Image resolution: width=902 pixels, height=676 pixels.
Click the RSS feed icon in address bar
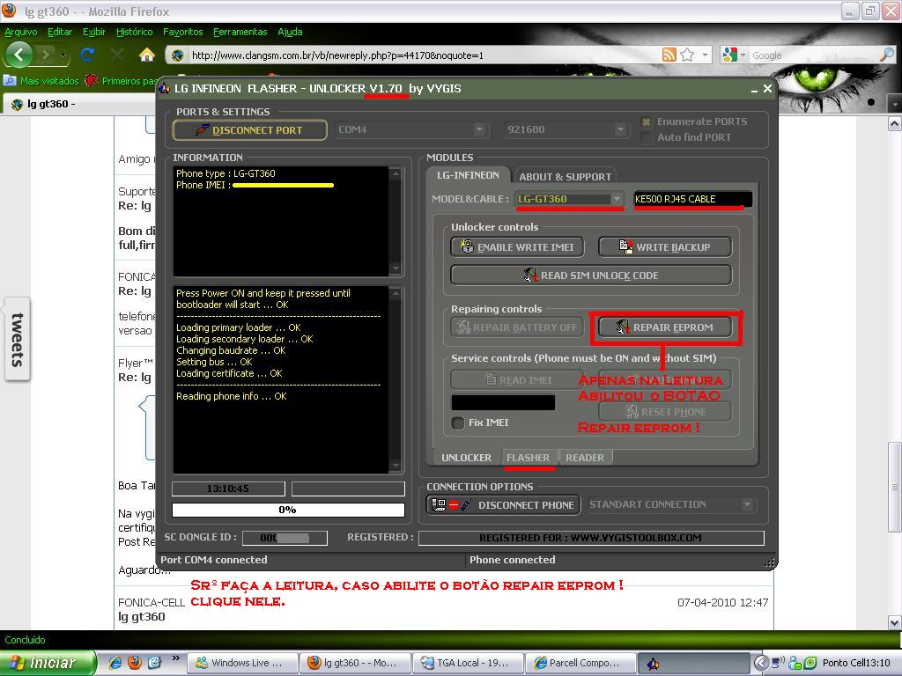(669, 55)
